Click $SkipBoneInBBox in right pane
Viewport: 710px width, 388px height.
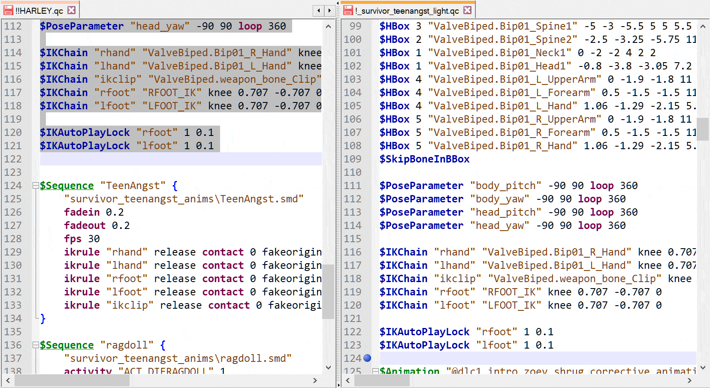(425, 159)
